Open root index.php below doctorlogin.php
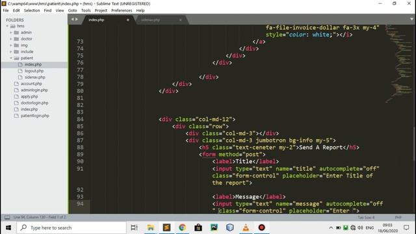The width and height of the screenshot is (416, 234). pos(29,109)
